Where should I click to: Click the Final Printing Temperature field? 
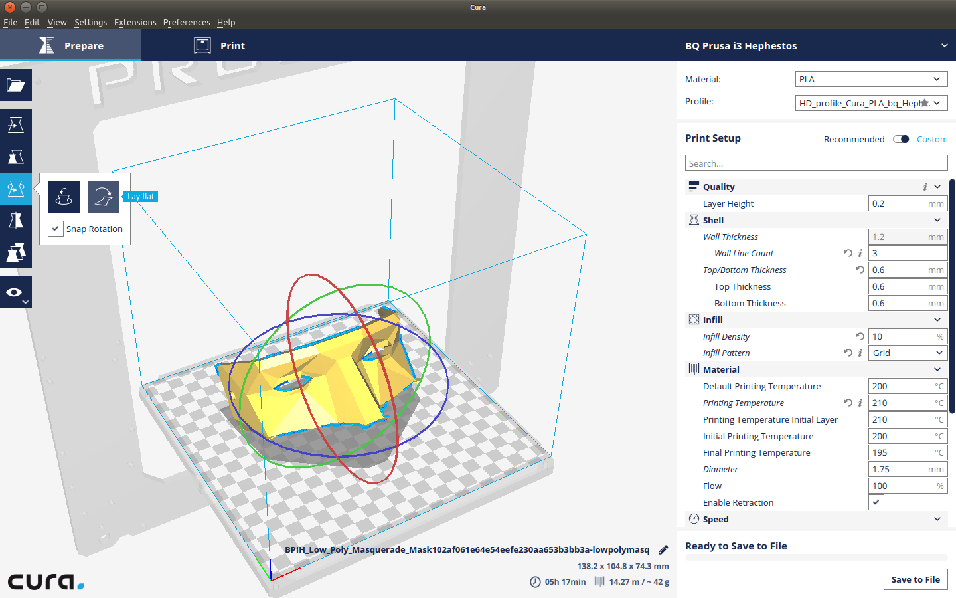click(x=908, y=452)
